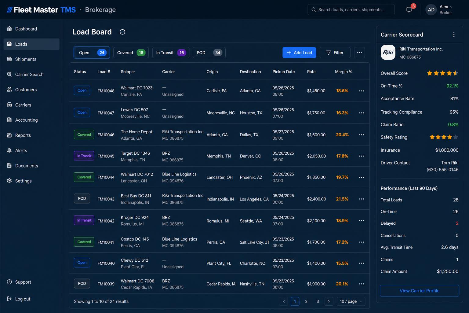Click the Alerts bell icon
This screenshot has height=313, width=469.
9,150
